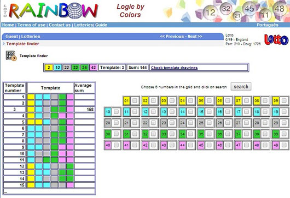The height and width of the screenshot is (198, 290).
Task: Click the cyan number 12 tile
Action: (x=57, y=68)
